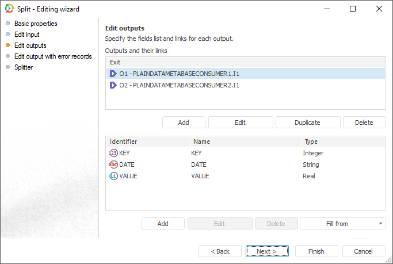Click the O2 output arrow icon
Viewport: 393px width, 264px height.
coord(113,85)
